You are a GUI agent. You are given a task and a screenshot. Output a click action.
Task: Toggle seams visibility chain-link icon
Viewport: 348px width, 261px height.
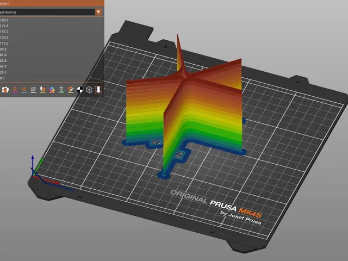(33, 90)
